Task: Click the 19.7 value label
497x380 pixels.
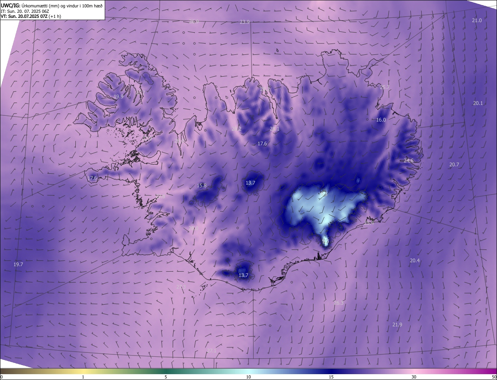Action: point(18,264)
